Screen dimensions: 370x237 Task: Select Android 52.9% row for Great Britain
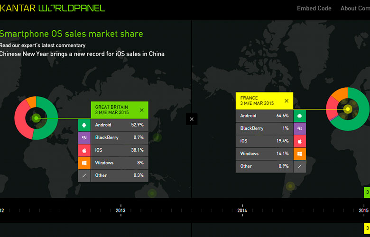click(120, 125)
